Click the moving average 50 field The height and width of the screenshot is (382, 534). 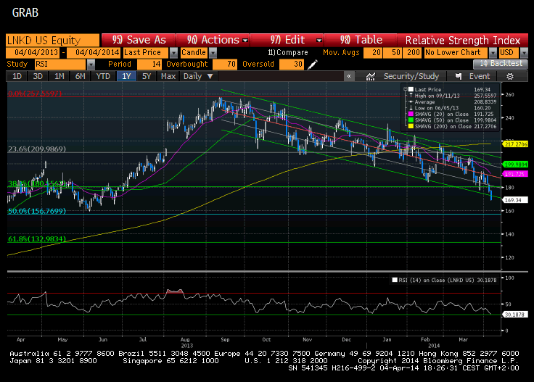pyautogui.click(x=393, y=53)
